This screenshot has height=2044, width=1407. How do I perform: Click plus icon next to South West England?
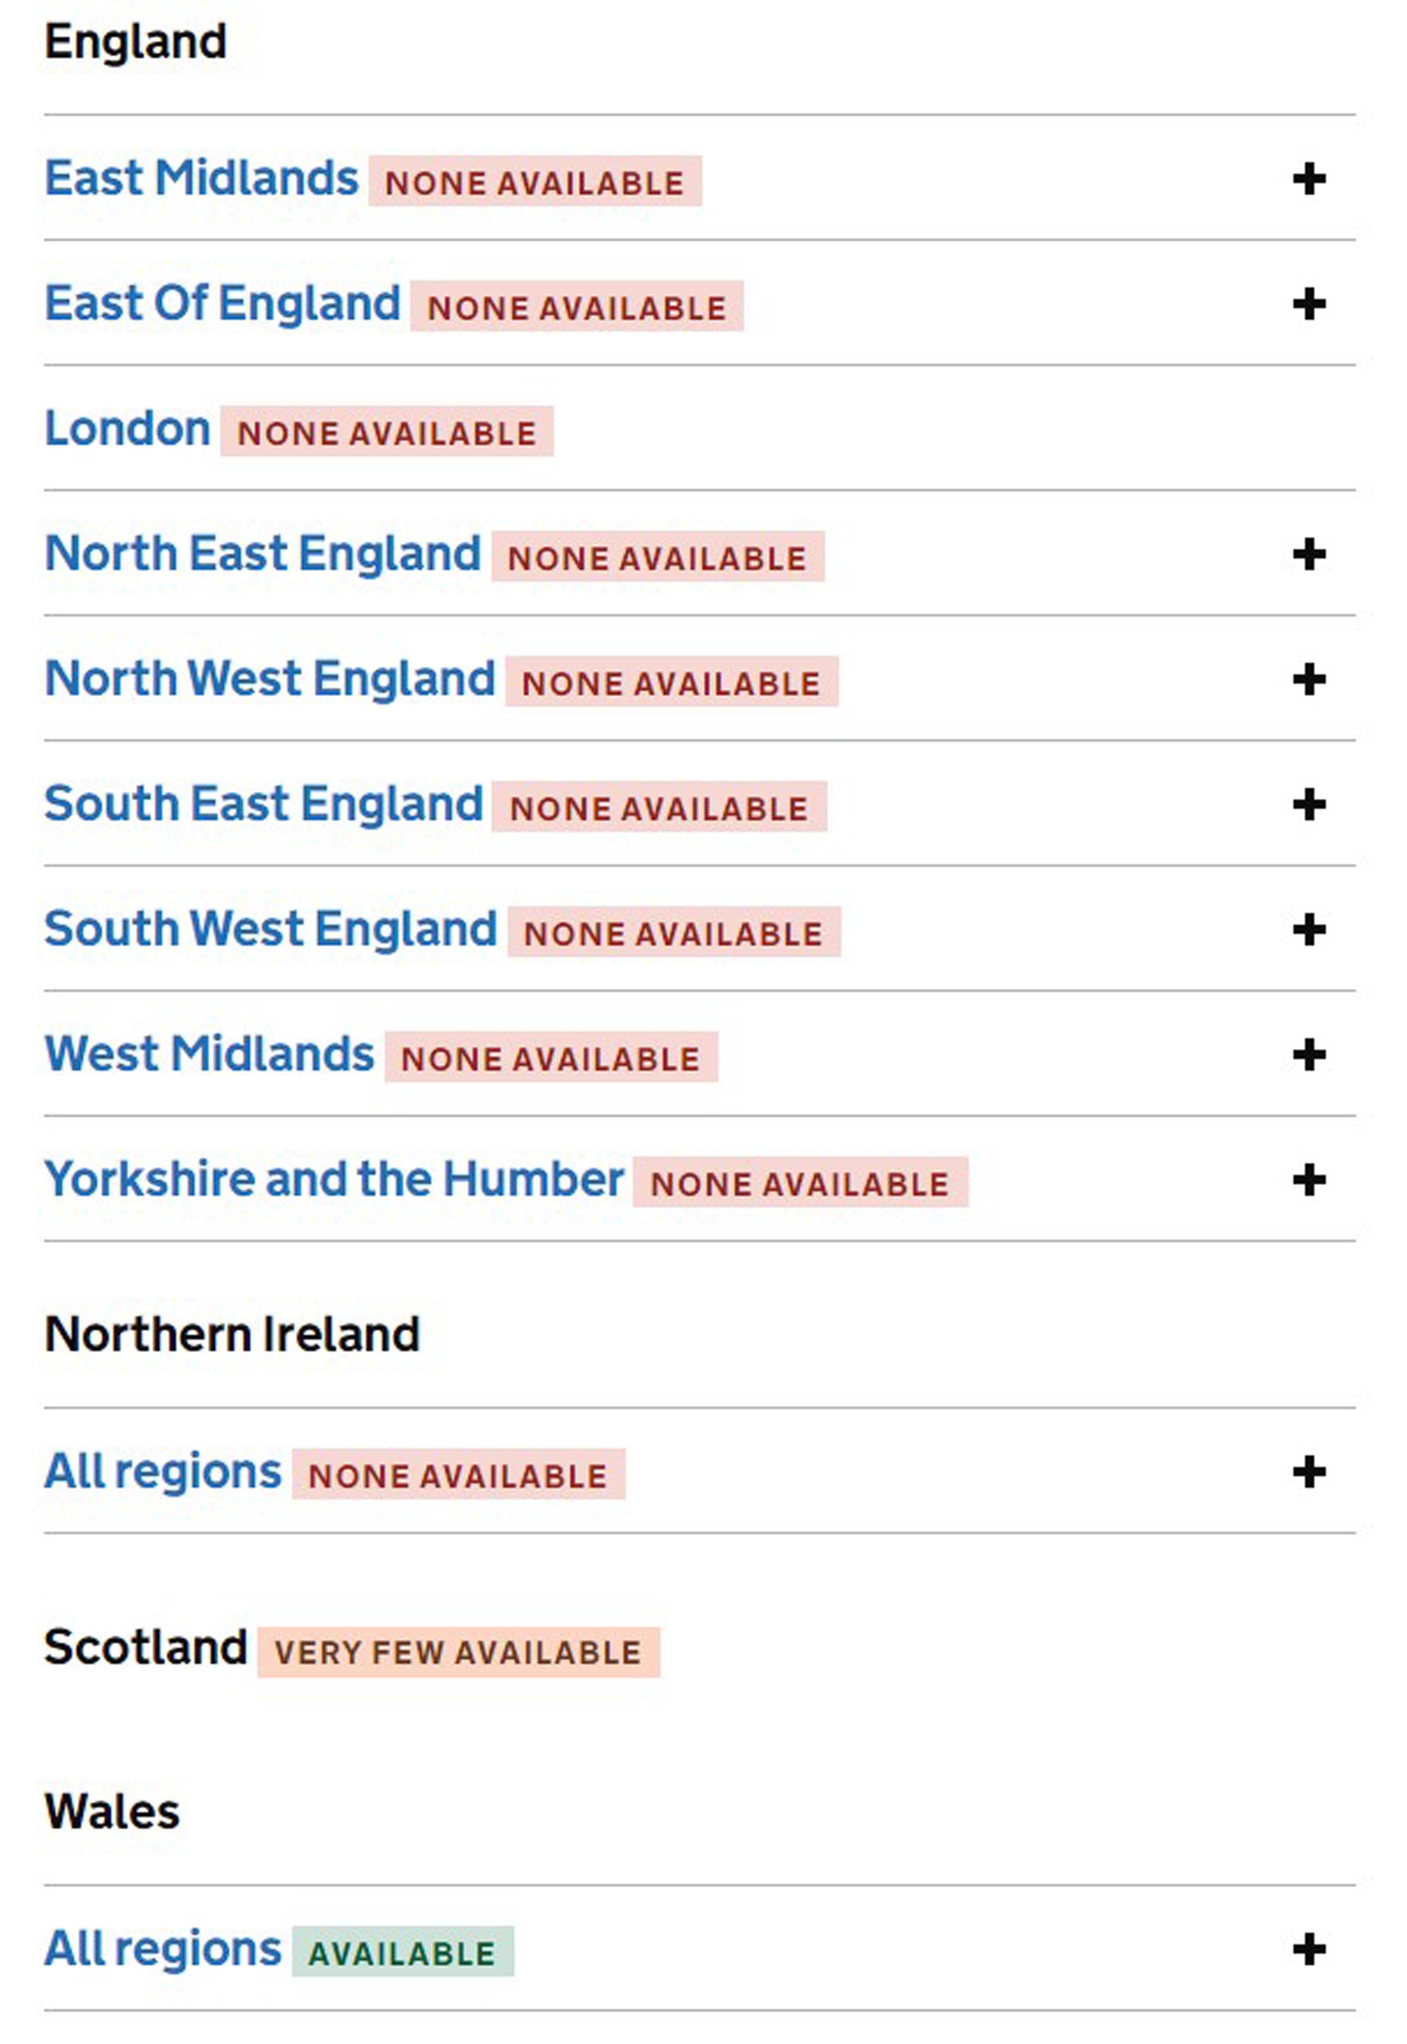pyautogui.click(x=1309, y=930)
